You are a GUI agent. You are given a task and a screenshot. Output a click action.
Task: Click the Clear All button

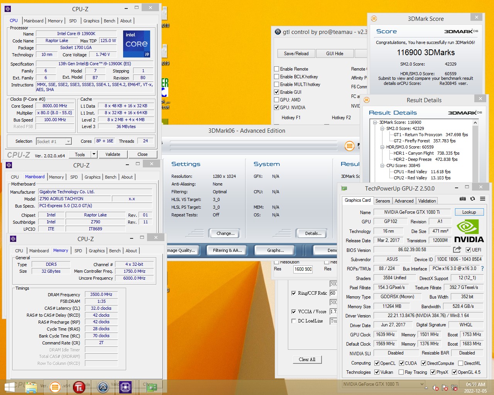click(307, 360)
